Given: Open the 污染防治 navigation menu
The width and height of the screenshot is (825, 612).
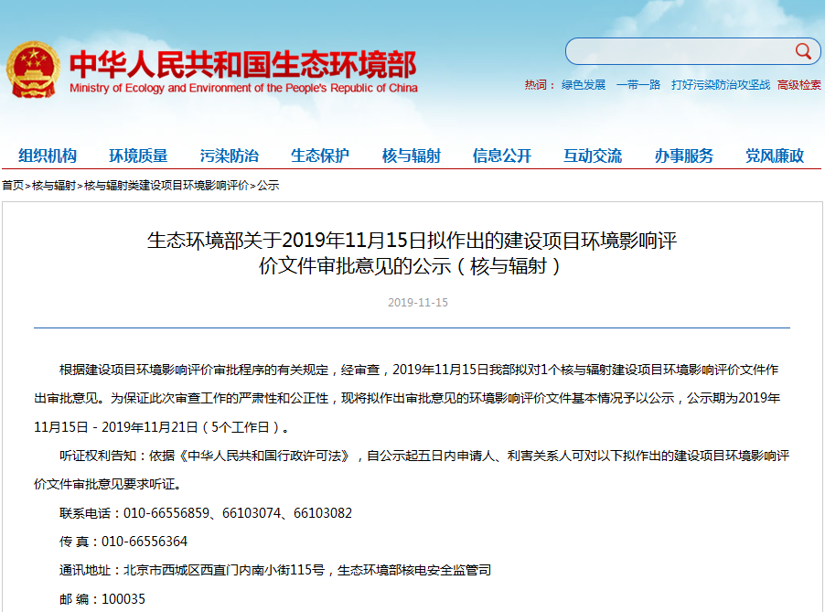Looking at the screenshot, I should 230,156.
